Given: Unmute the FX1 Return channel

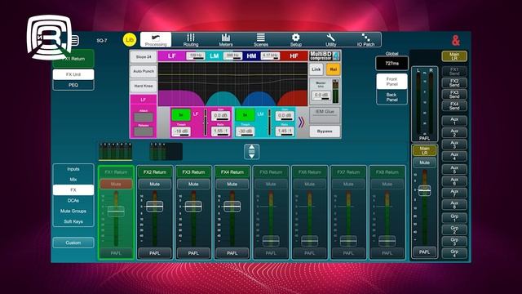Looking at the screenshot, I should pyautogui.click(x=116, y=184).
